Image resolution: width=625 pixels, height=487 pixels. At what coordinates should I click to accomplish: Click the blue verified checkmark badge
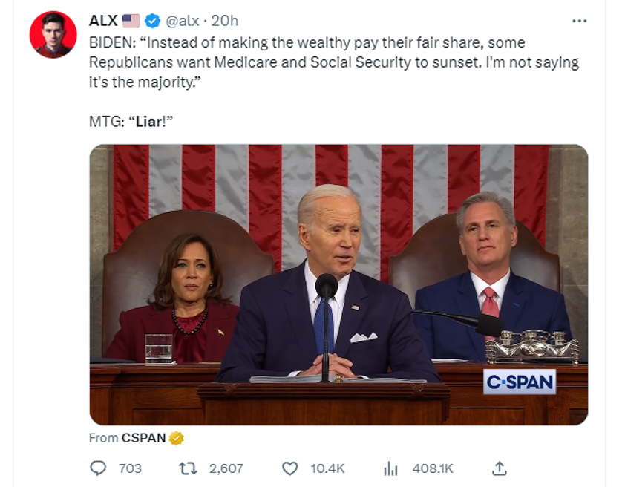153,21
